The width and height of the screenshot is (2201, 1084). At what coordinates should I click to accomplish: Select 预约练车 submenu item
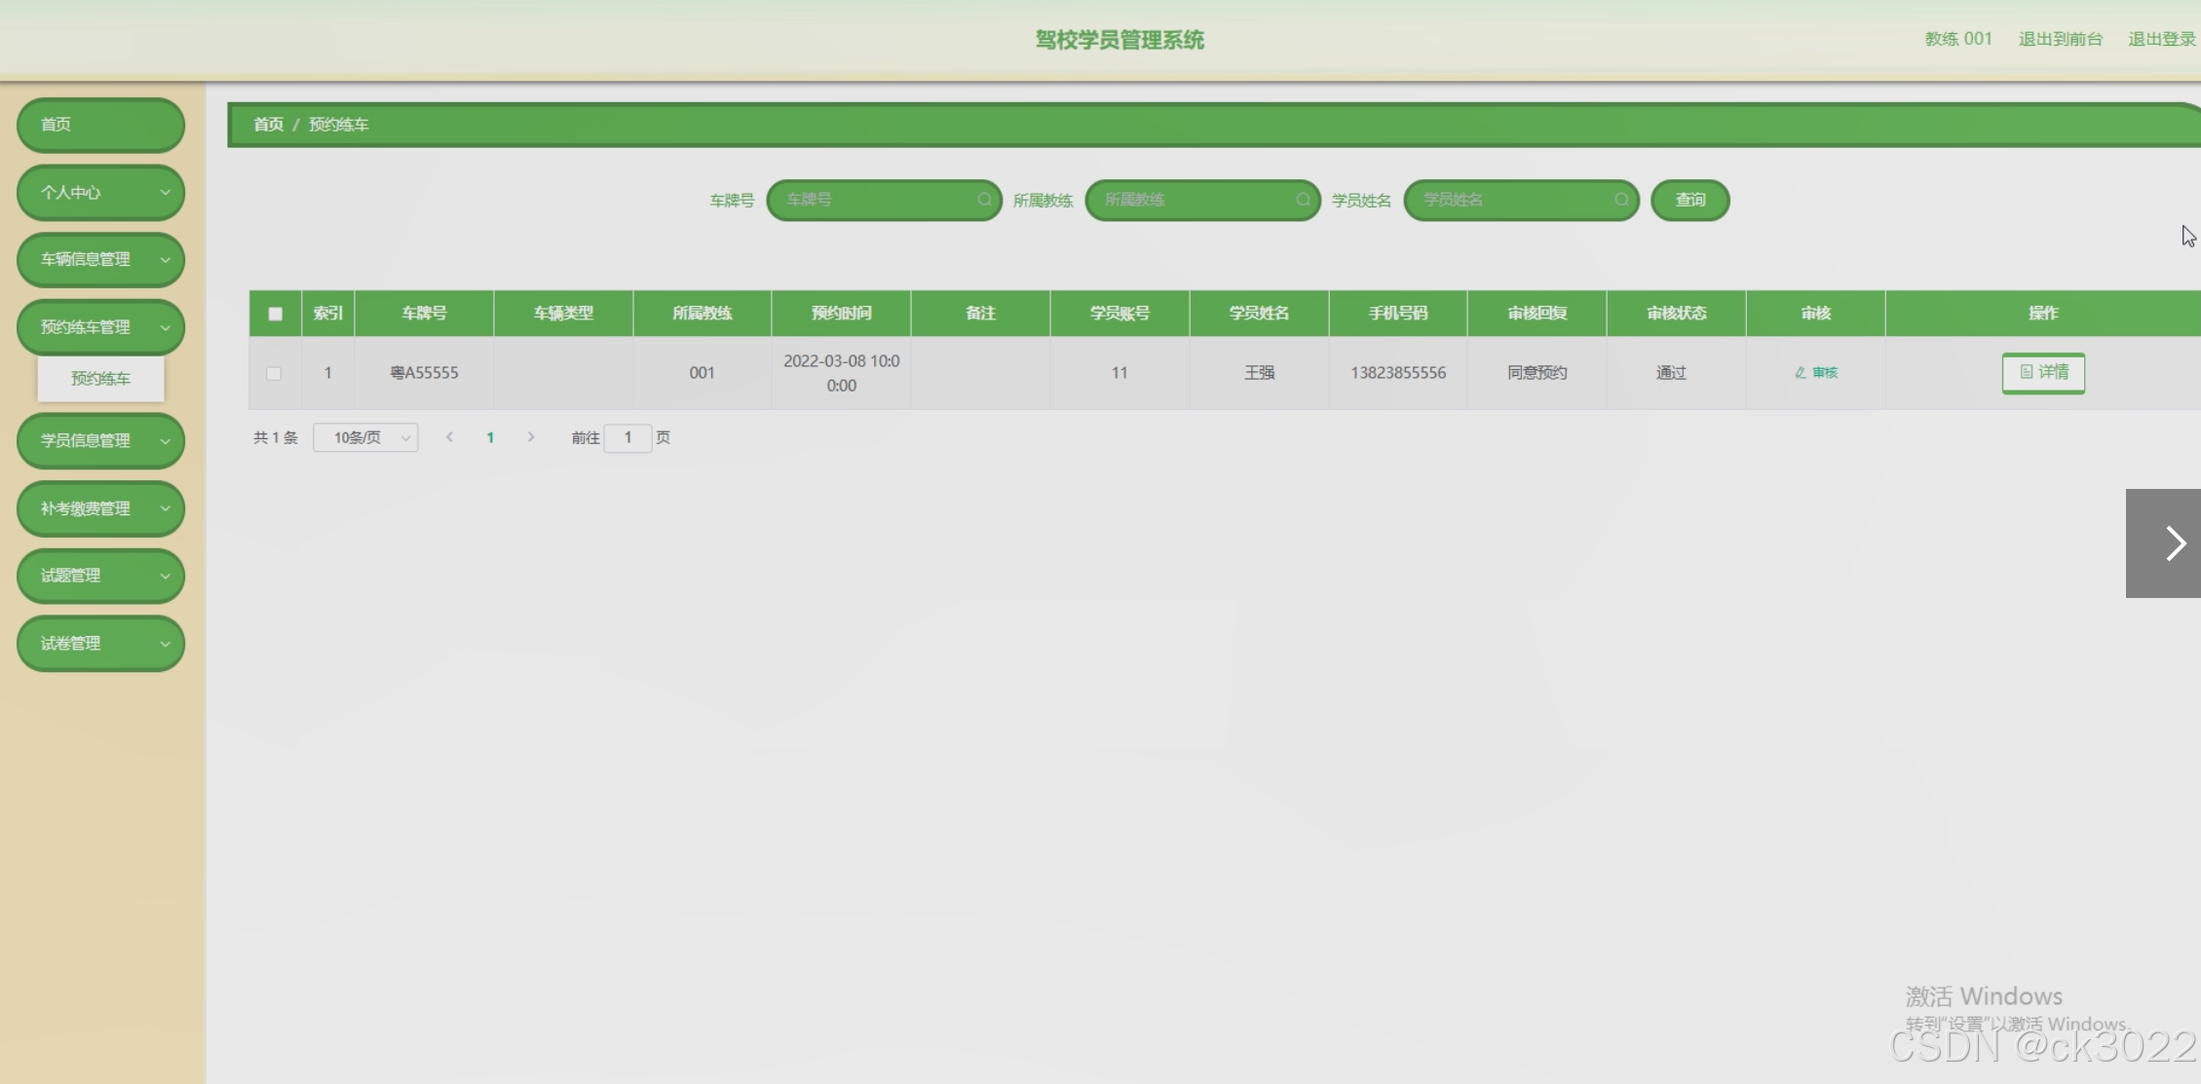100,378
